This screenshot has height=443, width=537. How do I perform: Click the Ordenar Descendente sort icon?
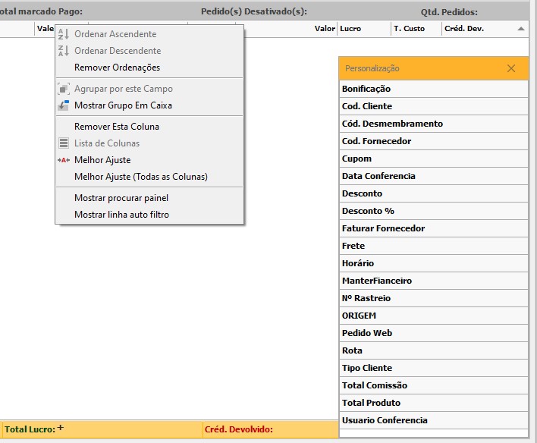pos(64,51)
